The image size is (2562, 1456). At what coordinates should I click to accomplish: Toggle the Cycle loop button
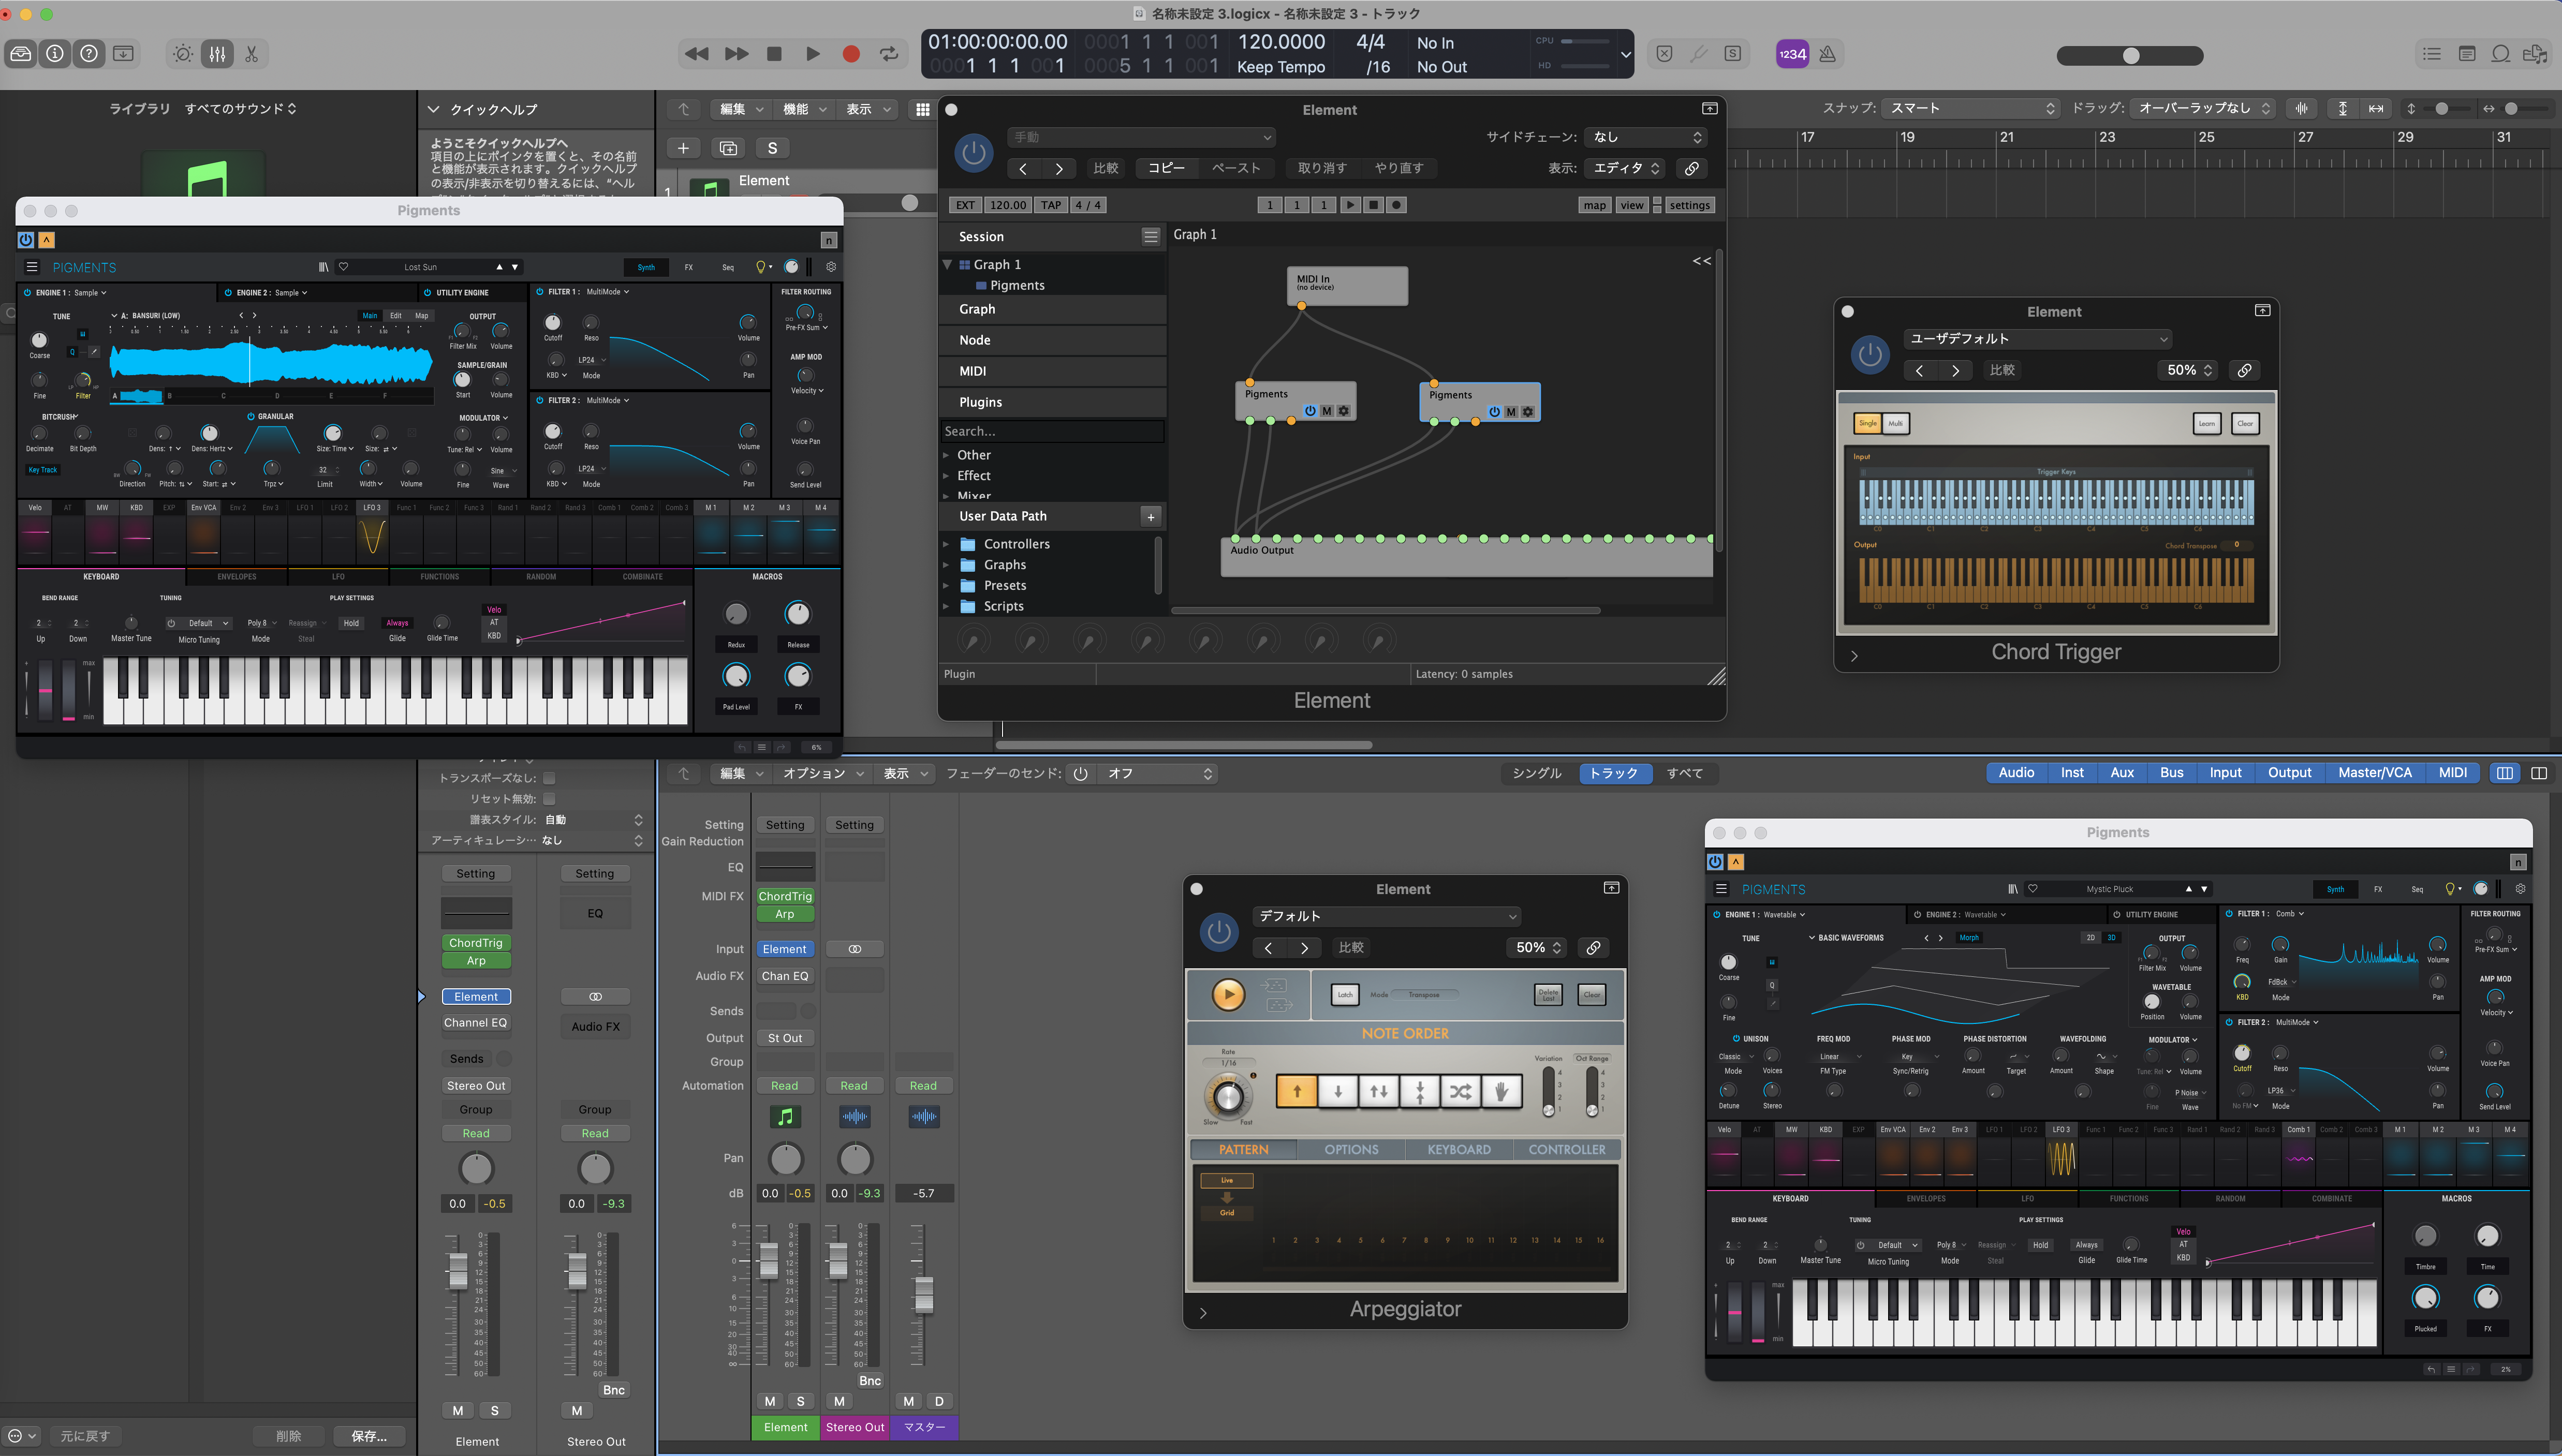tap(889, 54)
